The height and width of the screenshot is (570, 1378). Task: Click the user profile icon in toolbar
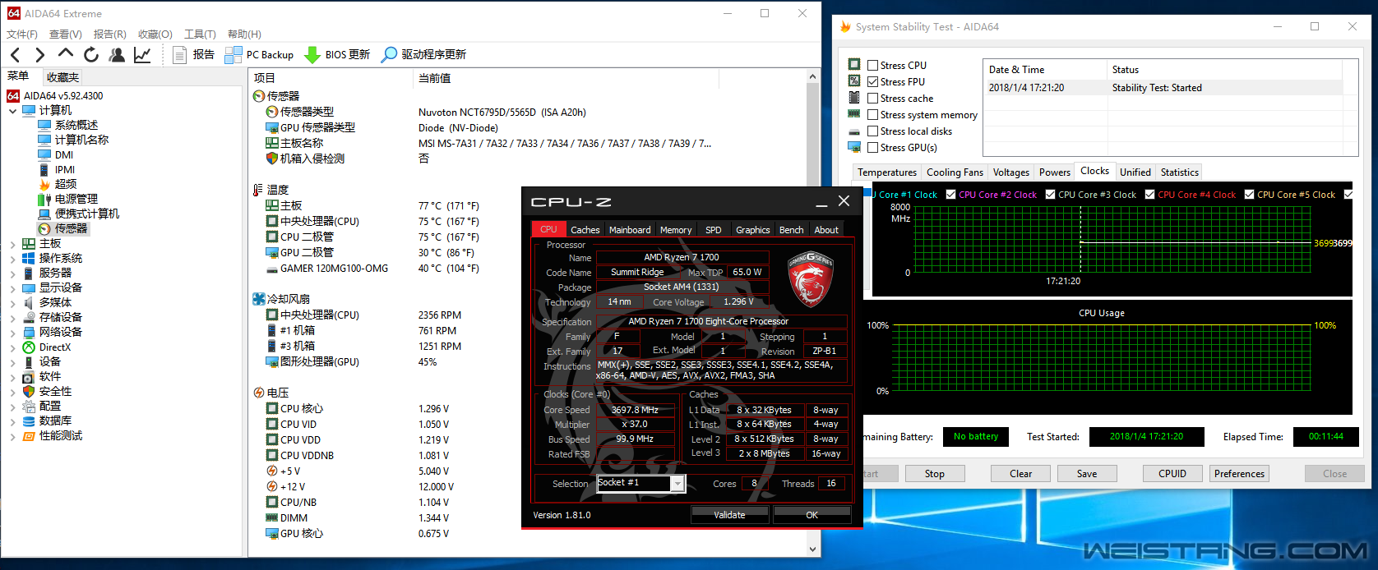point(117,55)
